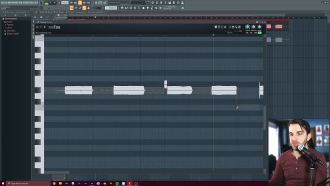
Task: Select the first pink clip in the Playlist
Action: pyautogui.click(x=269, y=26)
